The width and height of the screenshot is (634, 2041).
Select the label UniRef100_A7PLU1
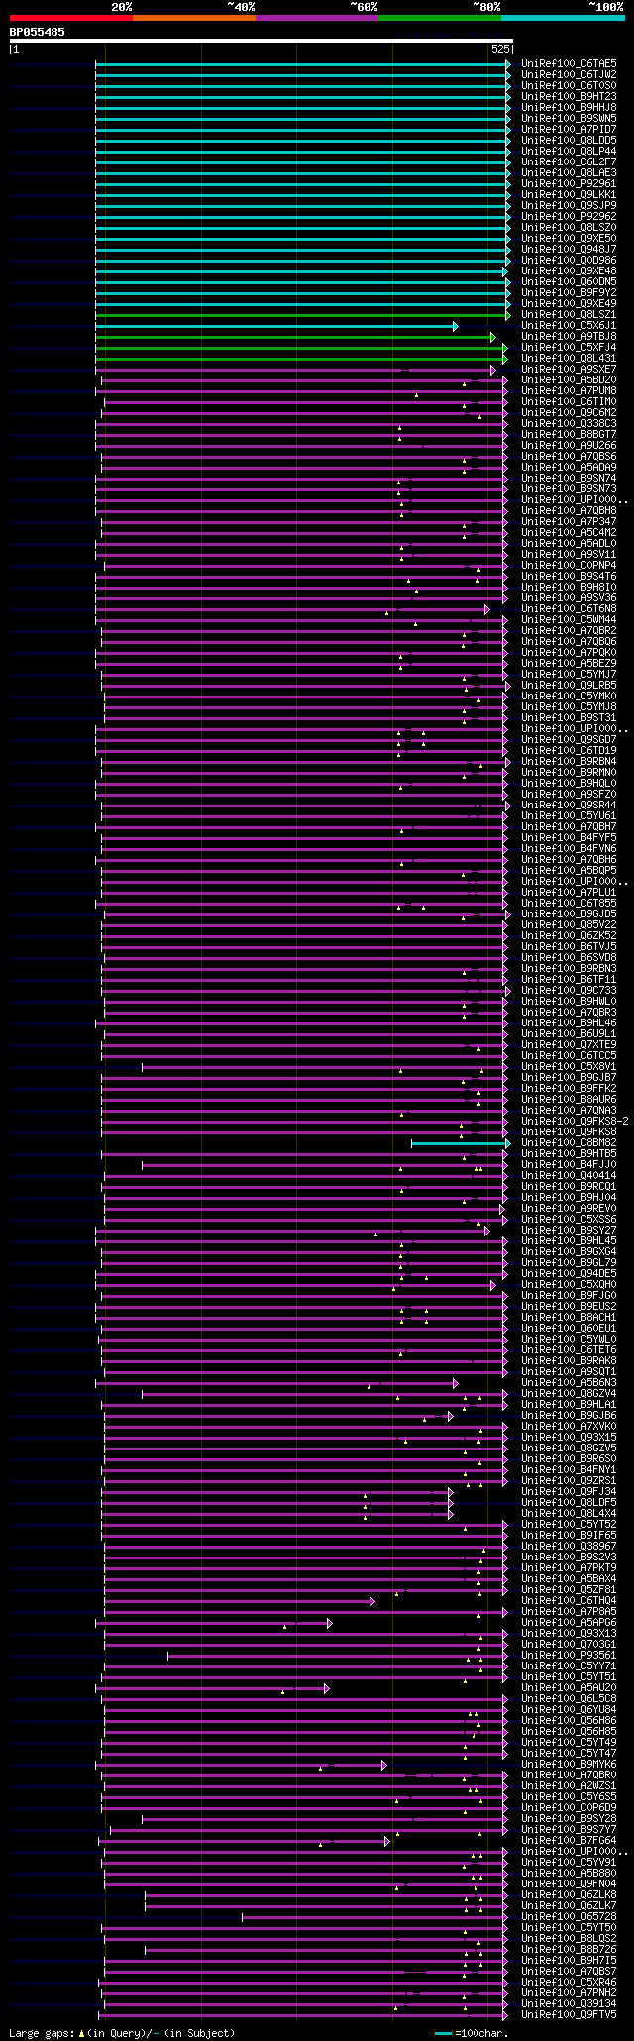pos(569,892)
